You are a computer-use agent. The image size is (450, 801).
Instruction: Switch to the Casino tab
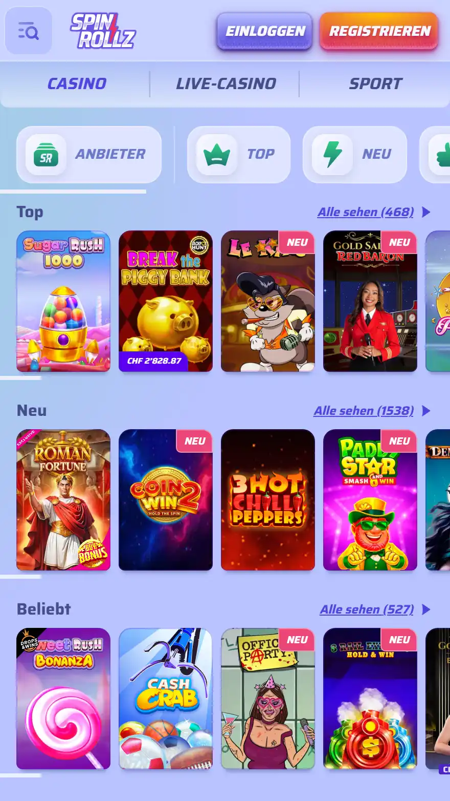77,83
